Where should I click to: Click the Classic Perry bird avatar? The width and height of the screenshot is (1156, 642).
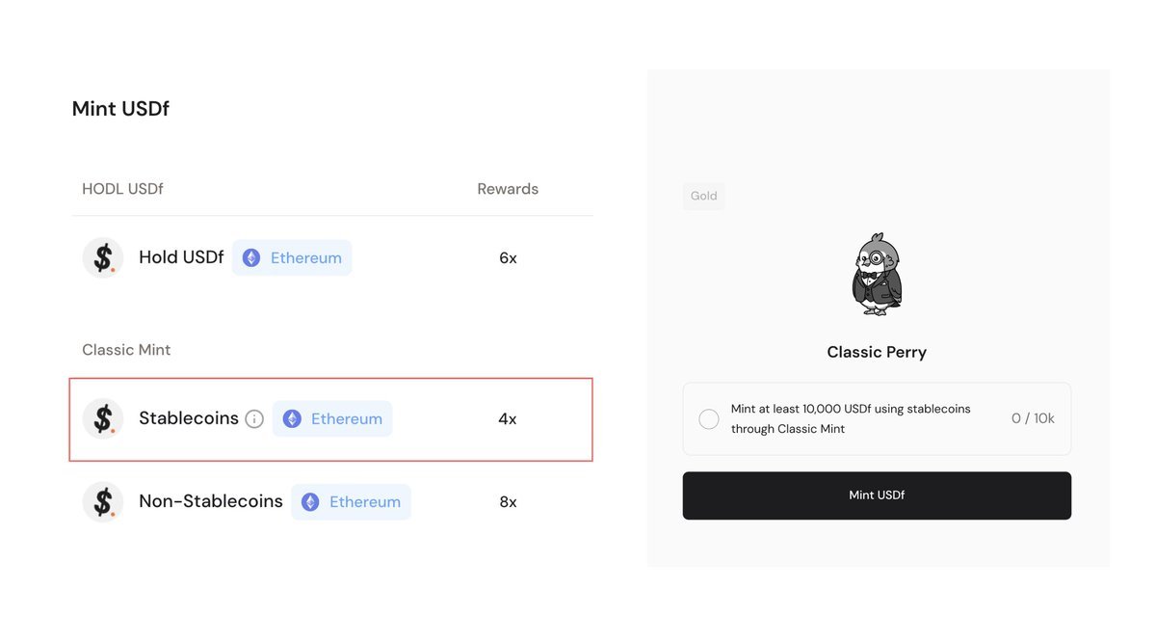point(877,275)
